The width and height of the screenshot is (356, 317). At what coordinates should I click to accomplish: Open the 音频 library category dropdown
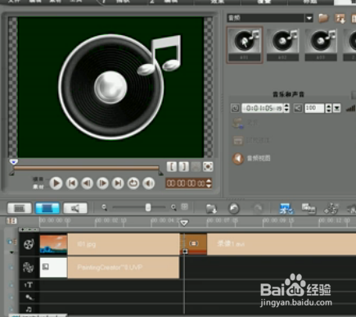[x=309, y=18]
